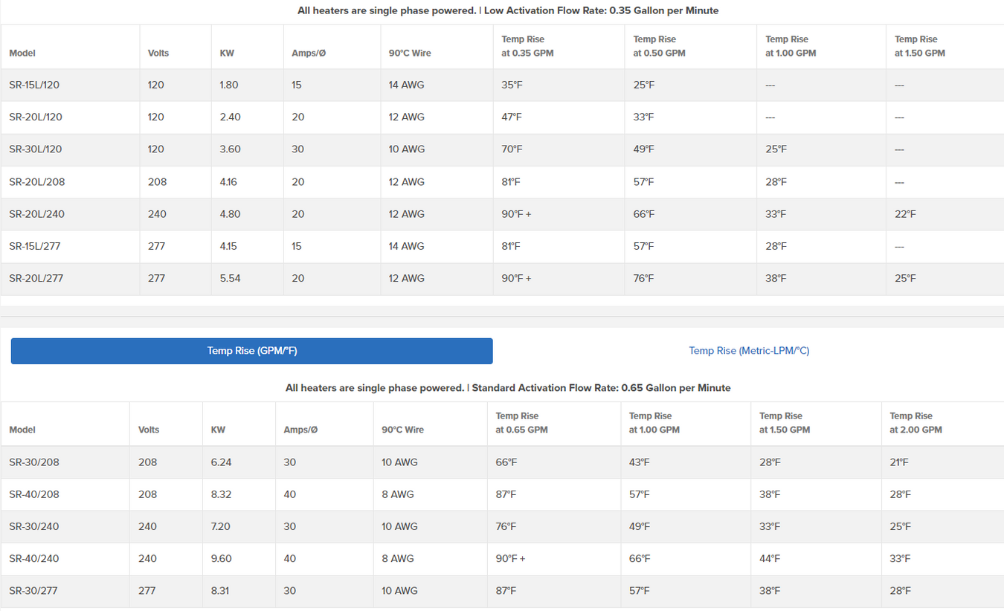Screen dimensions: 1004x611
Task: Click the SR-20L/208 model cell
Action: (36, 182)
